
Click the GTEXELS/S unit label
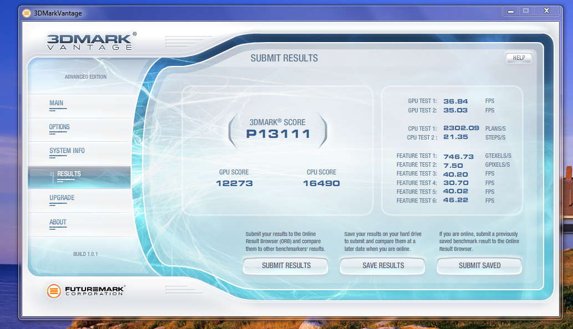point(498,156)
